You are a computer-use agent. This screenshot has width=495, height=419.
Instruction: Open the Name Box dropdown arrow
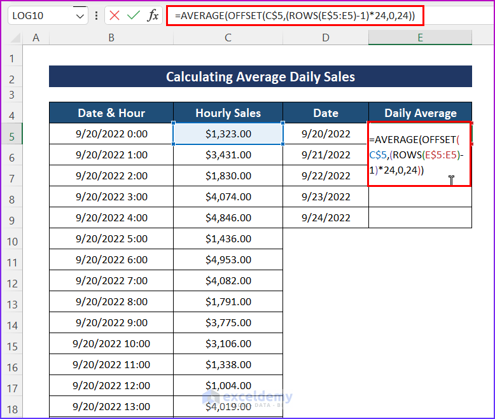(x=80, y=16)
